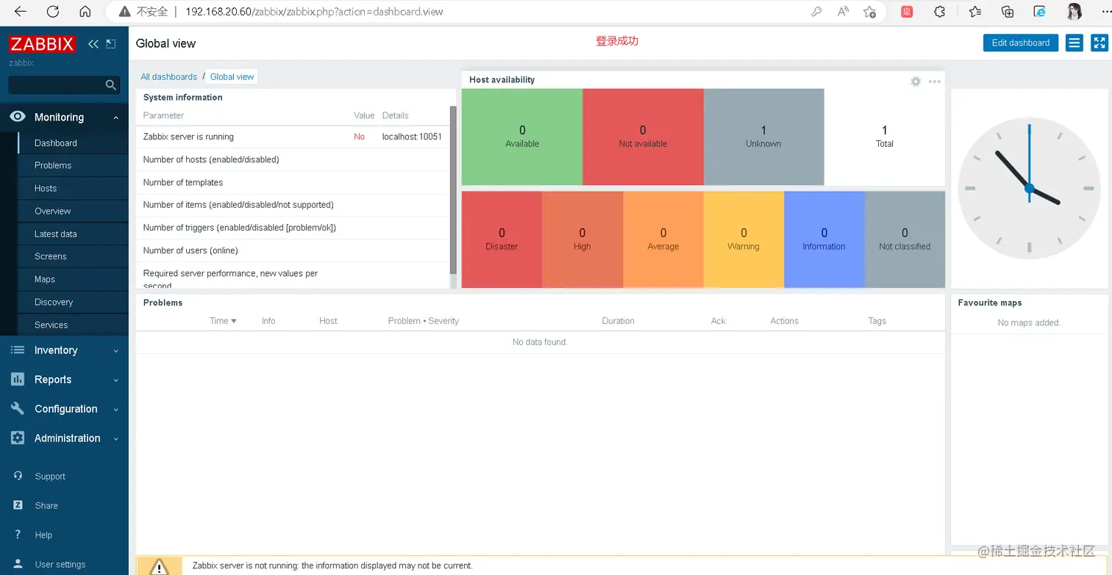Click the grey Unknown hosts tile
Viewport: 1112px width, 575px height.
coord(763,137)
